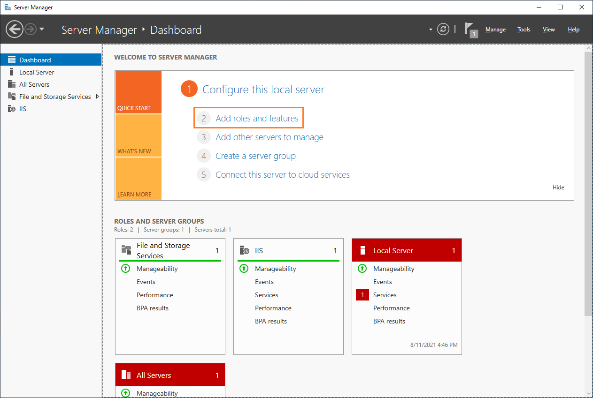Open Services in Local Server tile
This screenshot has height=398, width=593.
[385, 295]
